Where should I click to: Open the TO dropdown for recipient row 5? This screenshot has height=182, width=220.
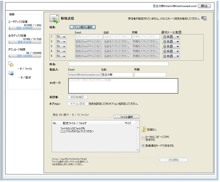point(61,56)
